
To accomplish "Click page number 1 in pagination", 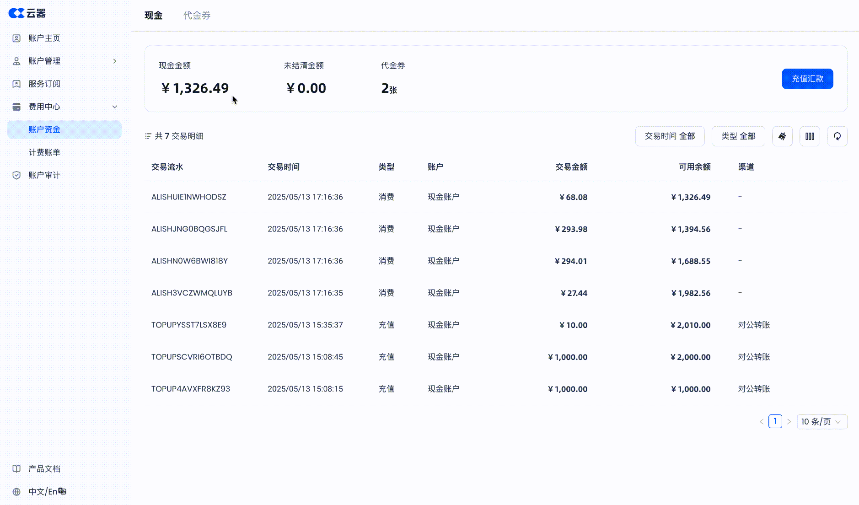I will (x=775, y=421).
